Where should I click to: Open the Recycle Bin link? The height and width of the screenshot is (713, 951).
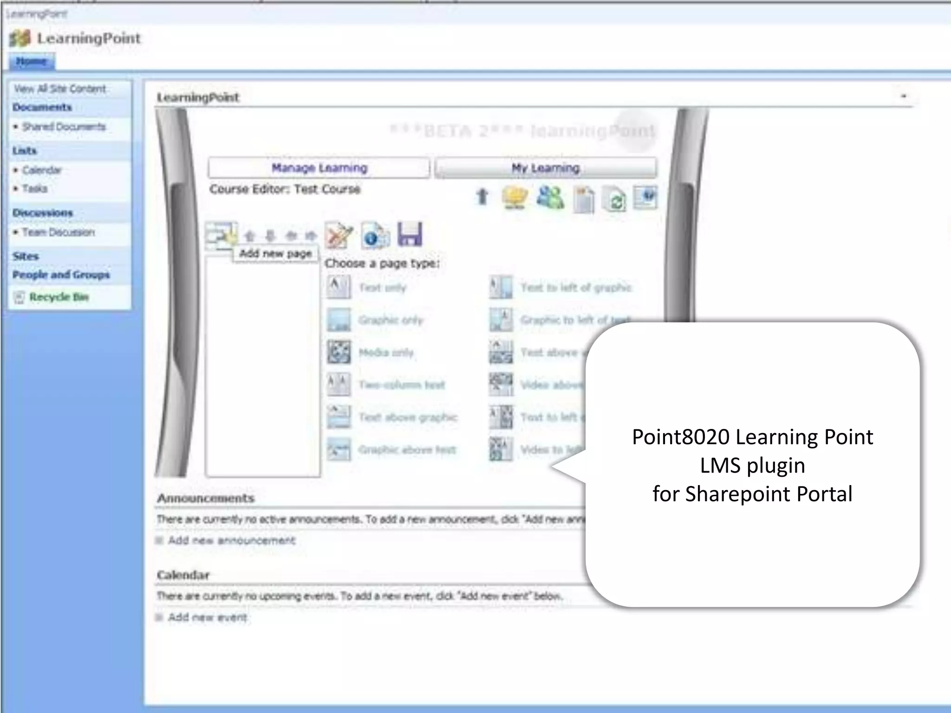pyautogui.click(x=59, y=297)
